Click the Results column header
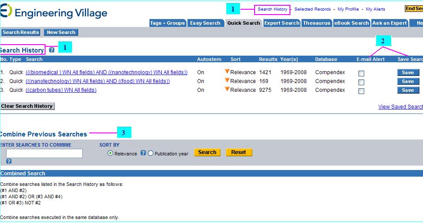The image size is (423, 223). tap(268, 59)
